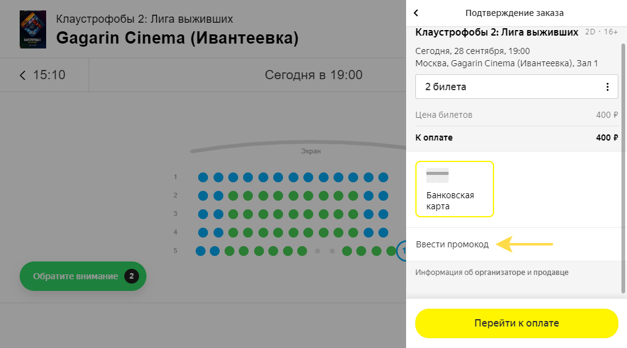Open Информация об организаторе и продавце
This screenshot has height=348, width=627.
point(492,272)
